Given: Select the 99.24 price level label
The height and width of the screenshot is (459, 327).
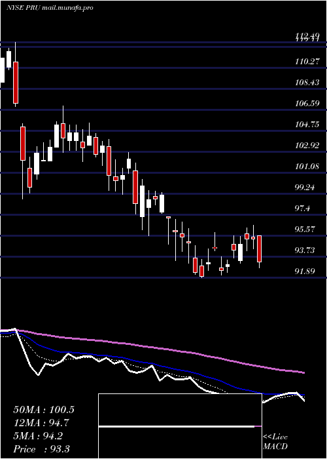Looking at the screenshot, I should point(305,188).
